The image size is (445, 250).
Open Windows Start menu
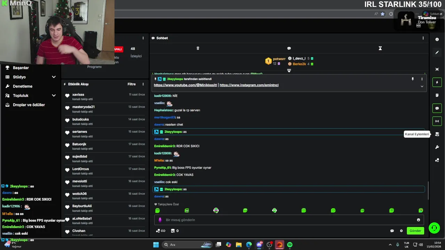156,245
